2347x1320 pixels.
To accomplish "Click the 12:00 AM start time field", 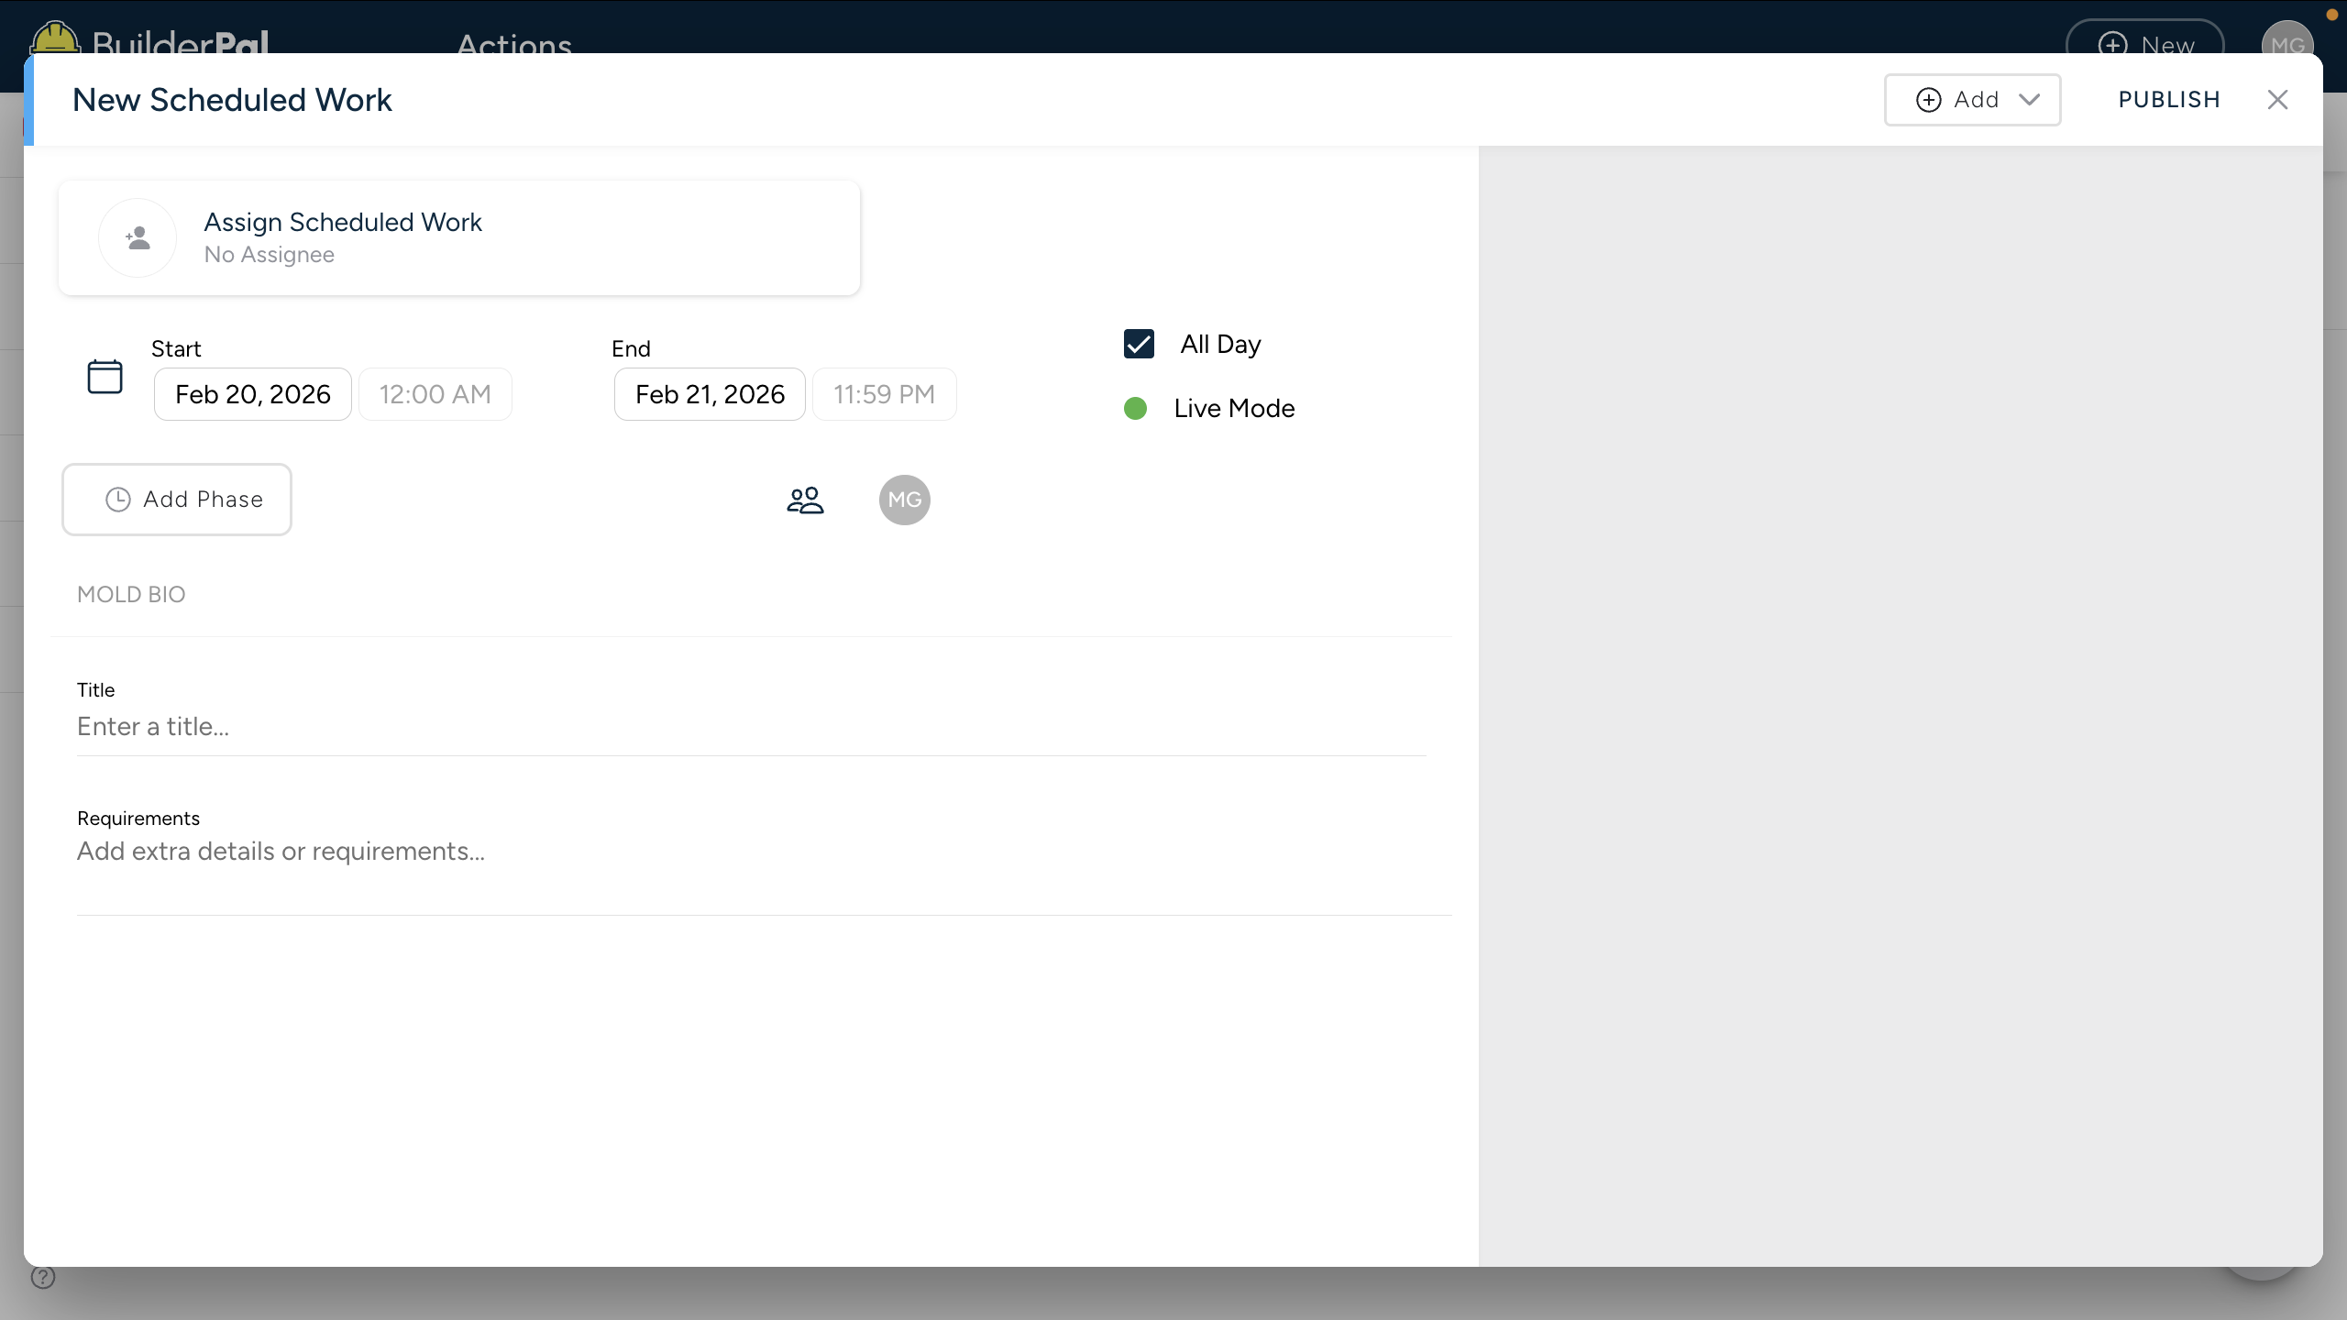I will click(x=435, y=394).
